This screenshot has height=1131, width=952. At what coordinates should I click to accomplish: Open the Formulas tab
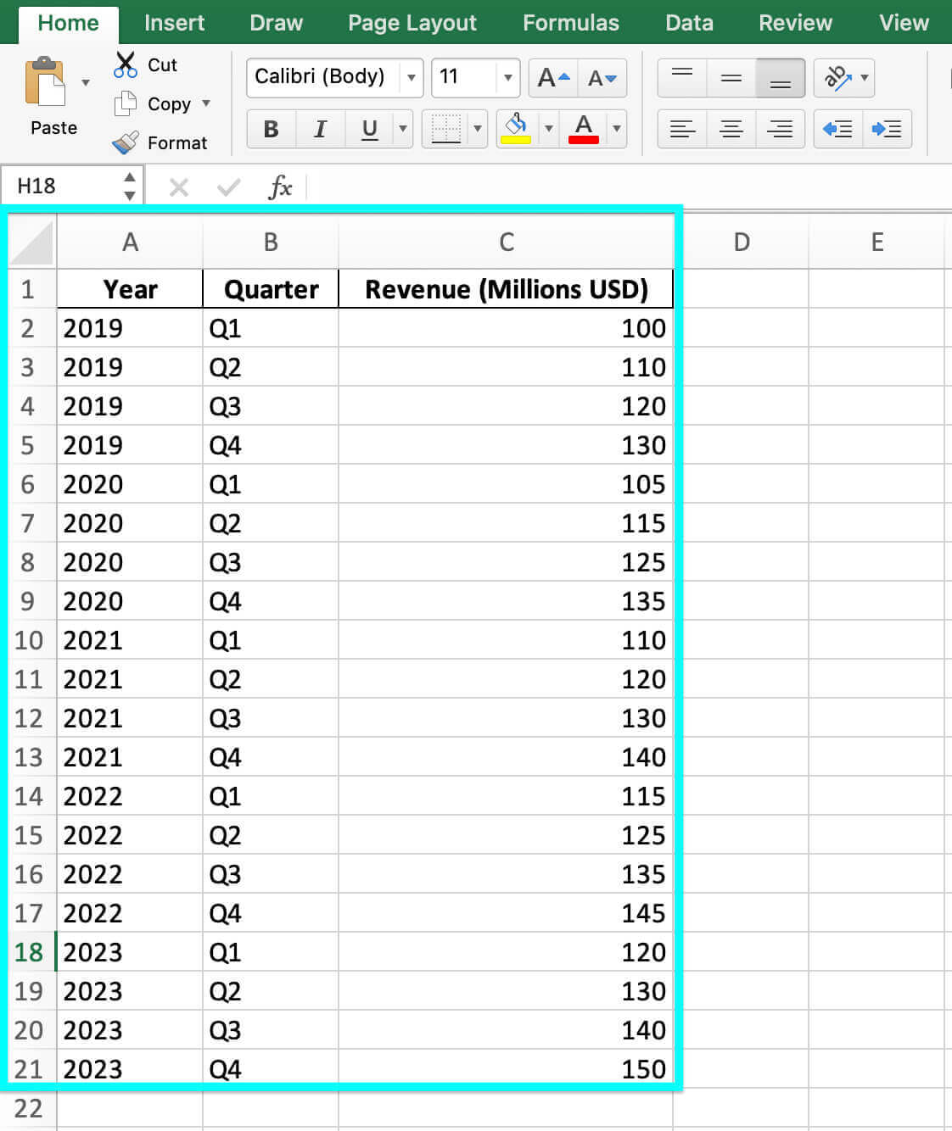[x=571, y=23]
